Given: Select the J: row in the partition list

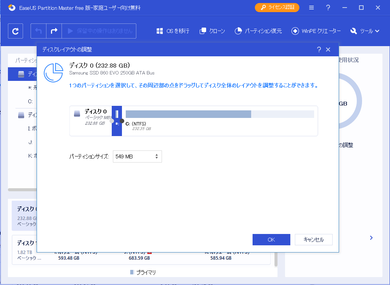Looking at the screenshot, I should point(22,142).
